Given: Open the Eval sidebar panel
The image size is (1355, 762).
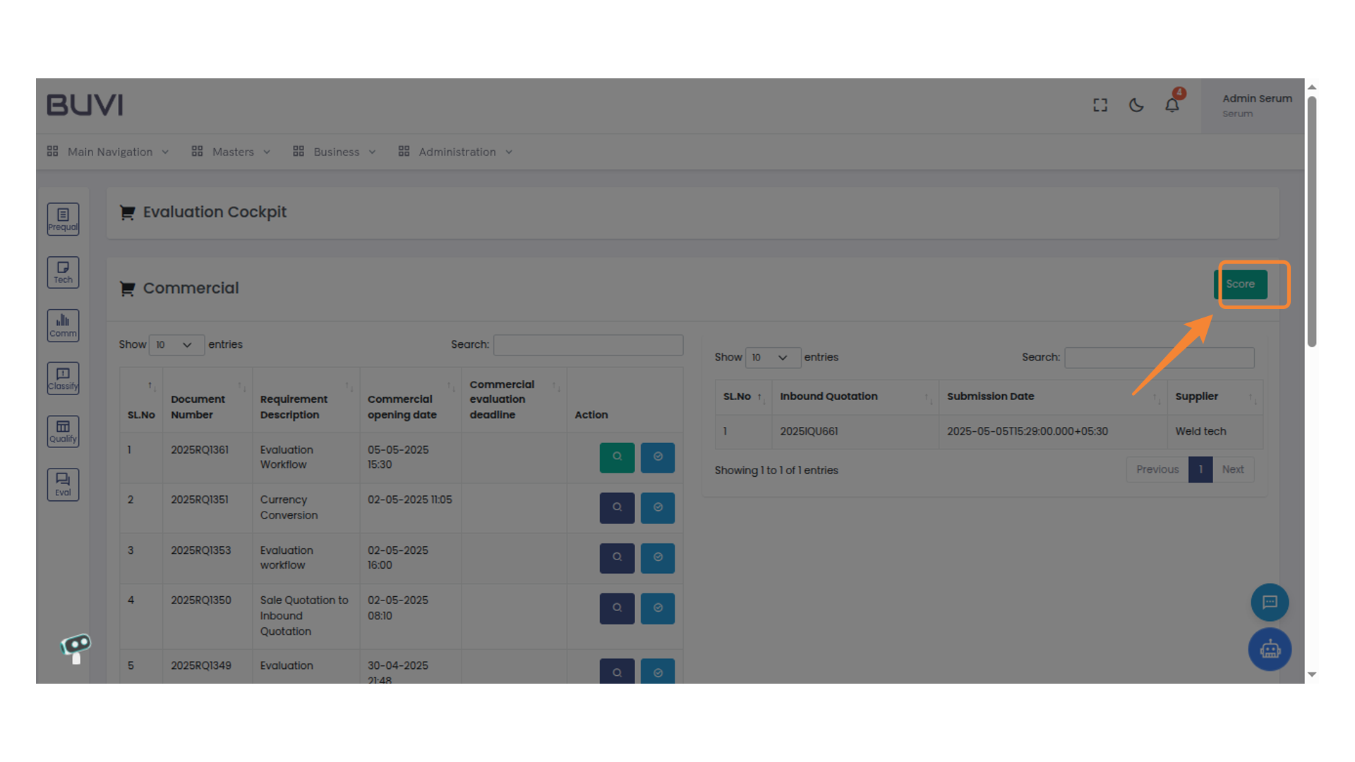Looking at the screenshot, I should point(63,485).
